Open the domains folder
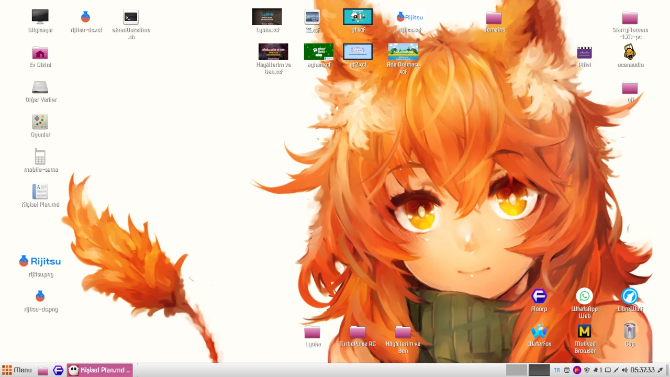 [494, 17]
